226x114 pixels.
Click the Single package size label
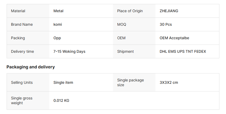click(130, 82)
